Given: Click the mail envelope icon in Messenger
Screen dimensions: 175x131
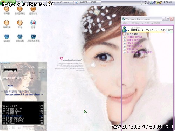Looking at the screenshot, I should pyautogui.click(x=125, y=34).
